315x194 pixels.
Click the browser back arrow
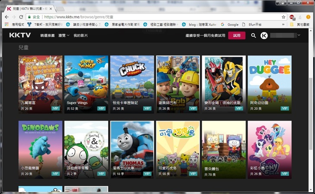click(x=6, y=17)
